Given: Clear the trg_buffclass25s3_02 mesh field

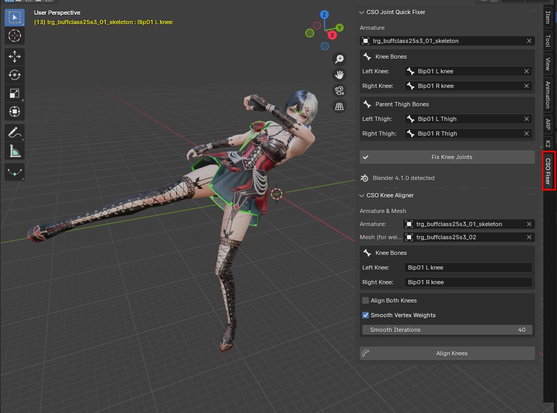Looking at the screenshot, I should pos(529,237).
